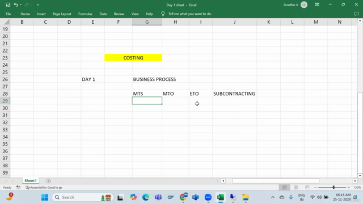Switch to the View tab
The height and width of the screenshot is (204, 363).
pos(135,14)
